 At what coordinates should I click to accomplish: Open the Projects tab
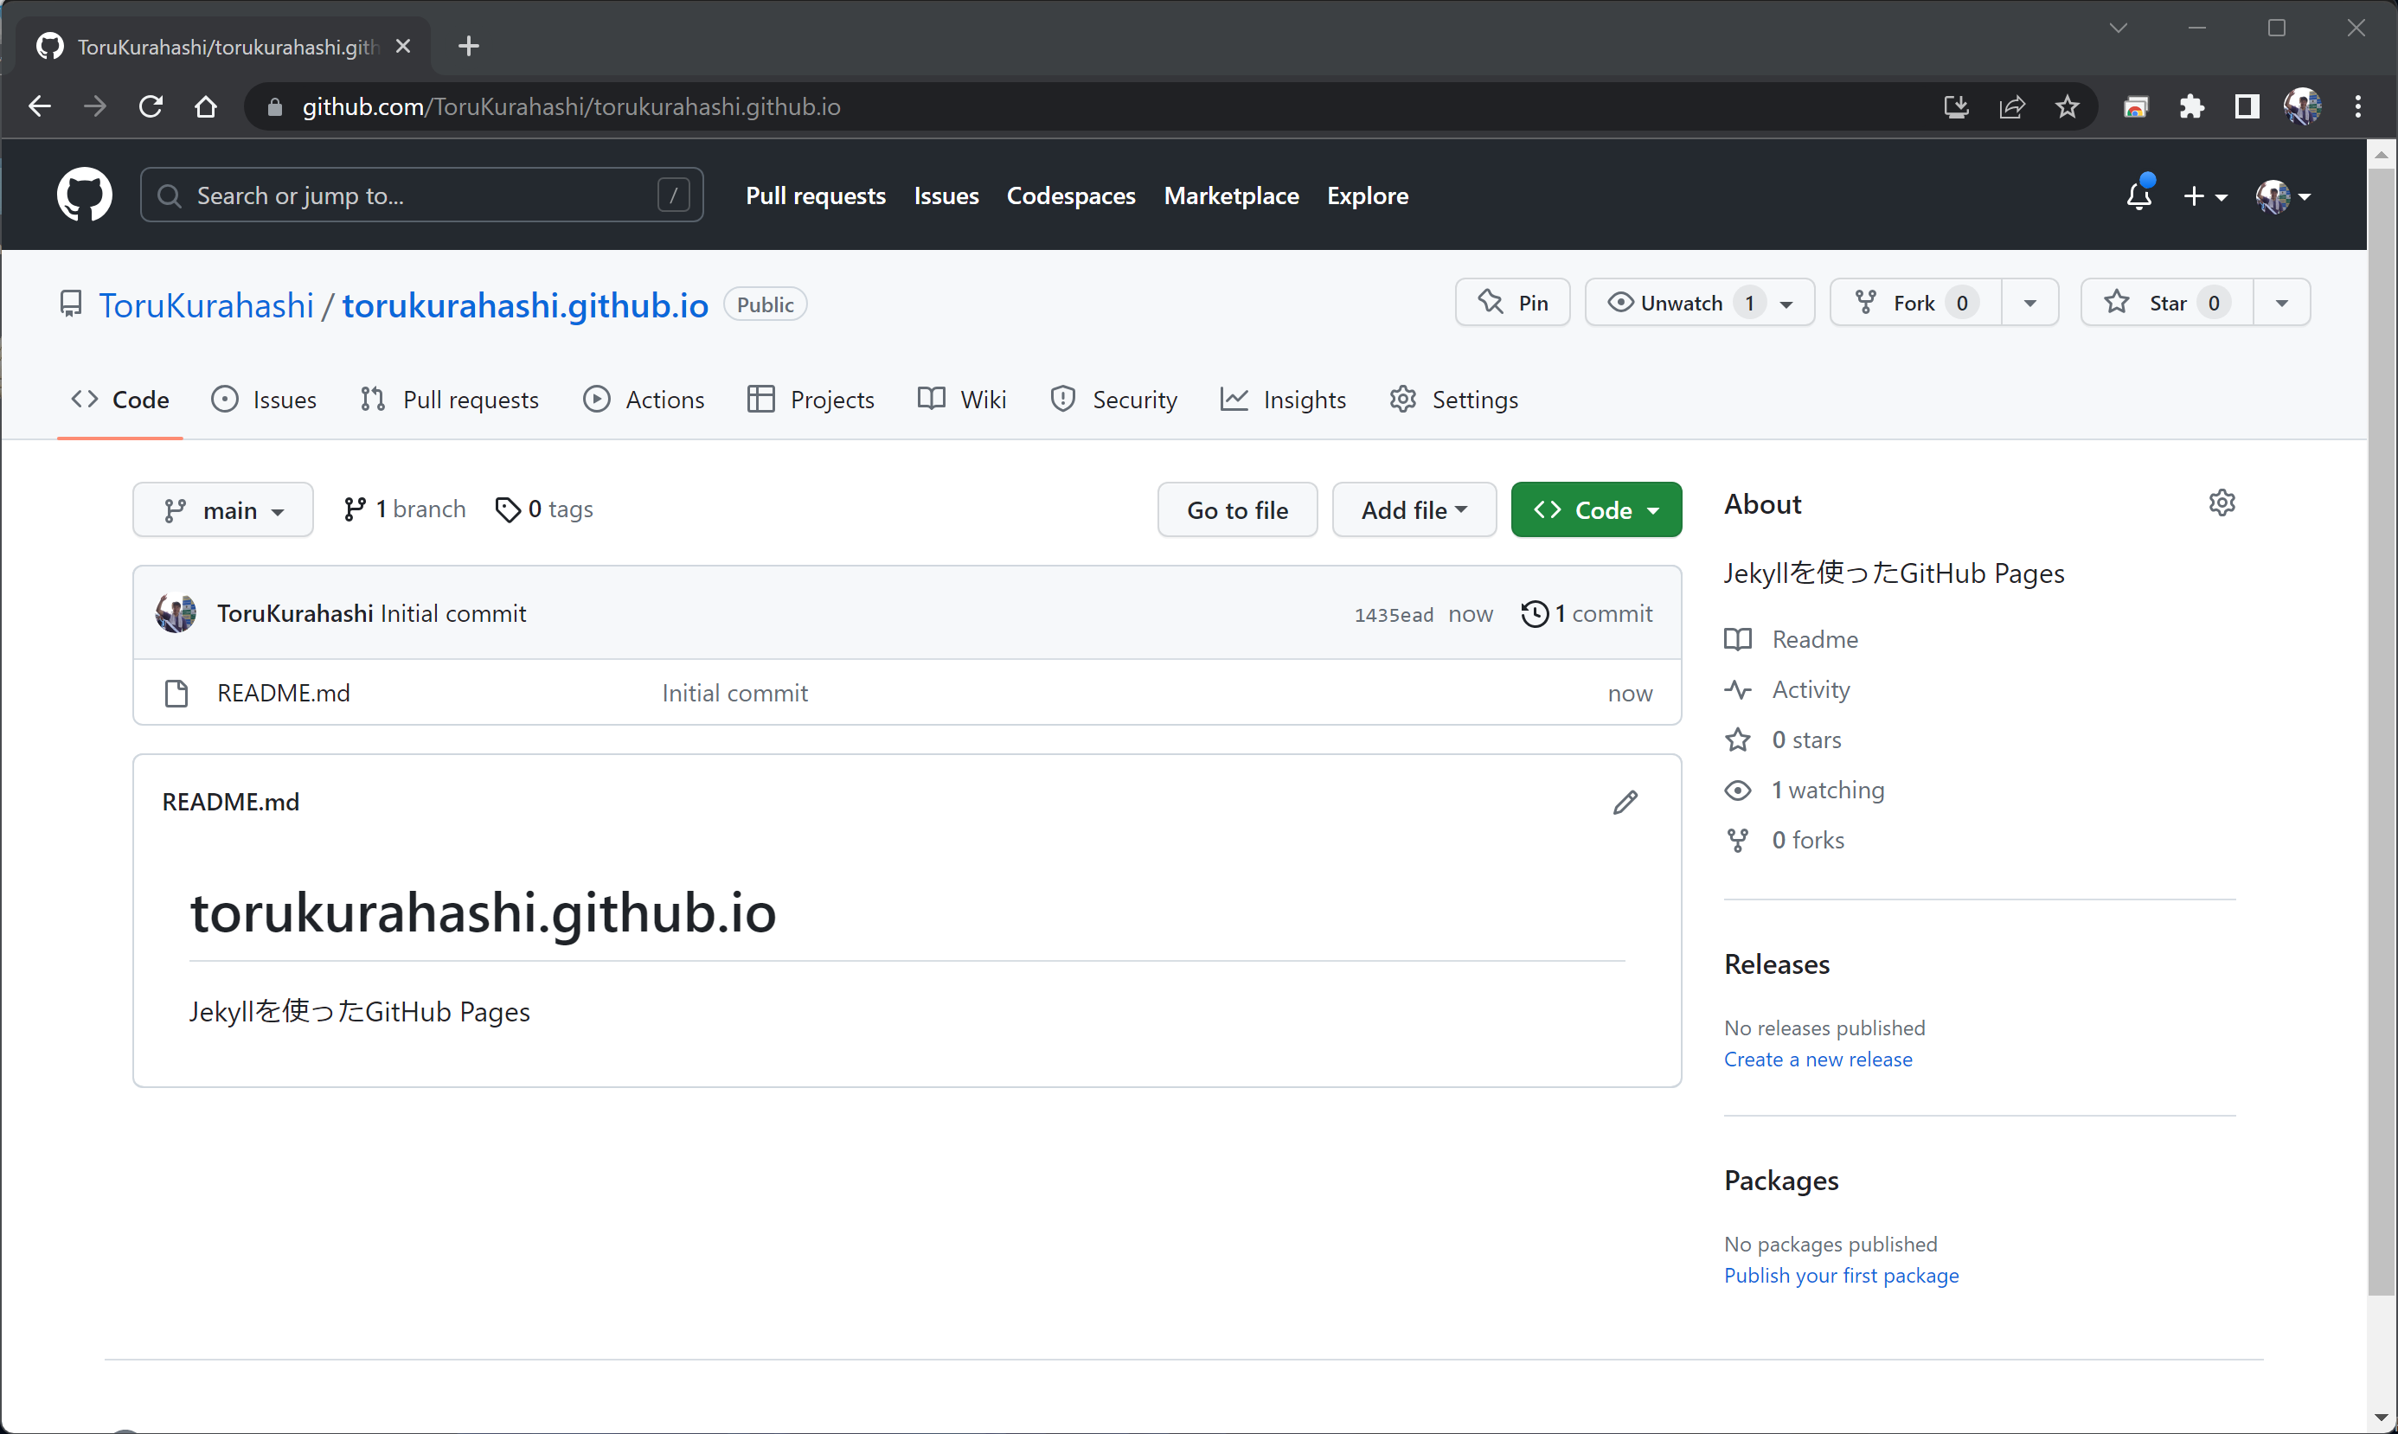811,399
